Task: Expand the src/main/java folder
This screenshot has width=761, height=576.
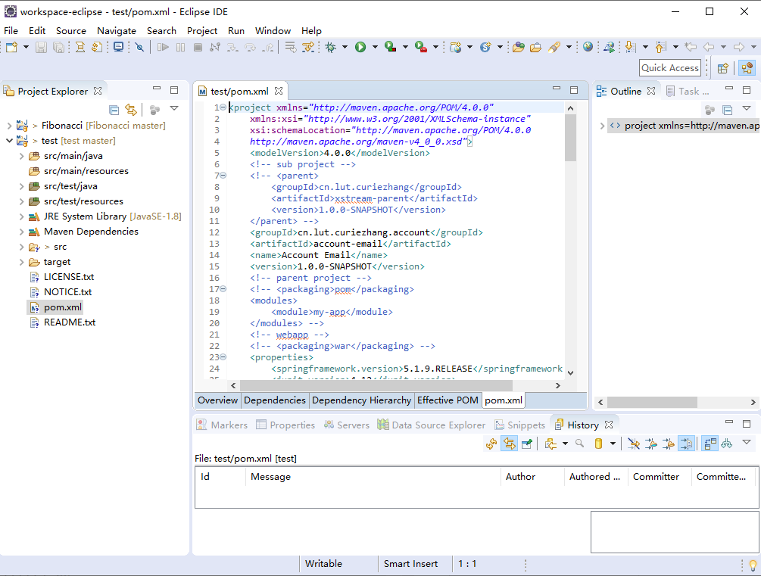Action: (21, 156)
